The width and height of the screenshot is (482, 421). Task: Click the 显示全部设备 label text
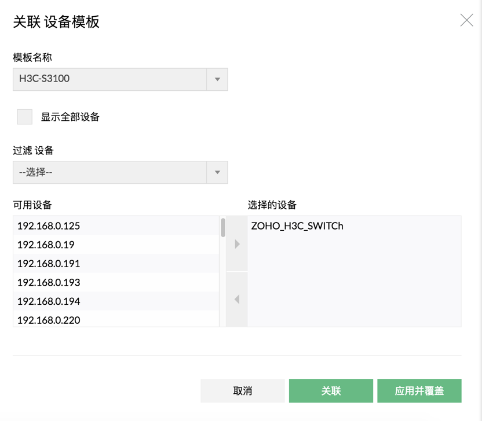[x=71, y=117]
